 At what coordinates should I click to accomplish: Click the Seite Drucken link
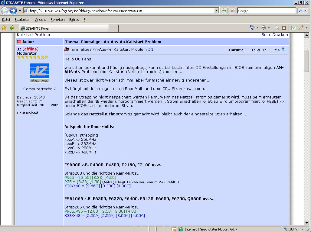(274, 35)
